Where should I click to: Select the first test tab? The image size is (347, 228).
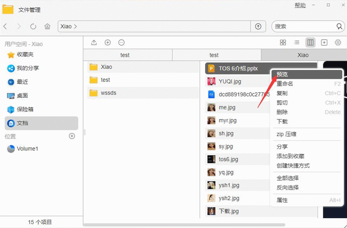128,55
